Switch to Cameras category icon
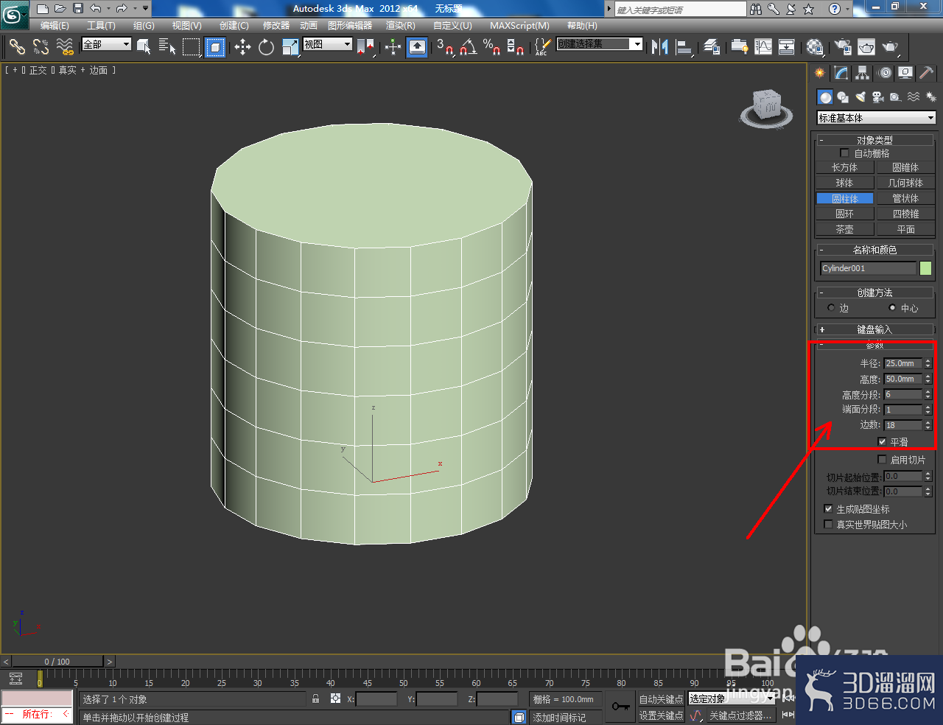The width and height of the screenshot is (943, 725). (877, 97)
